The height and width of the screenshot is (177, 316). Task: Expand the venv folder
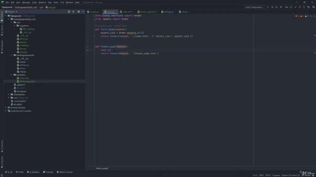[9, 98]
